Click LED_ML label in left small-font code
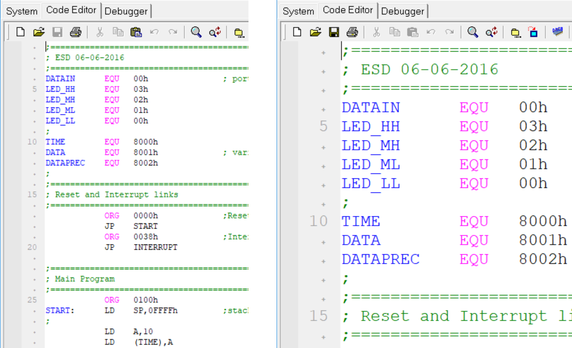Image resolution: width=572 pixels, height=348 pixels. (x=60, y=111)
